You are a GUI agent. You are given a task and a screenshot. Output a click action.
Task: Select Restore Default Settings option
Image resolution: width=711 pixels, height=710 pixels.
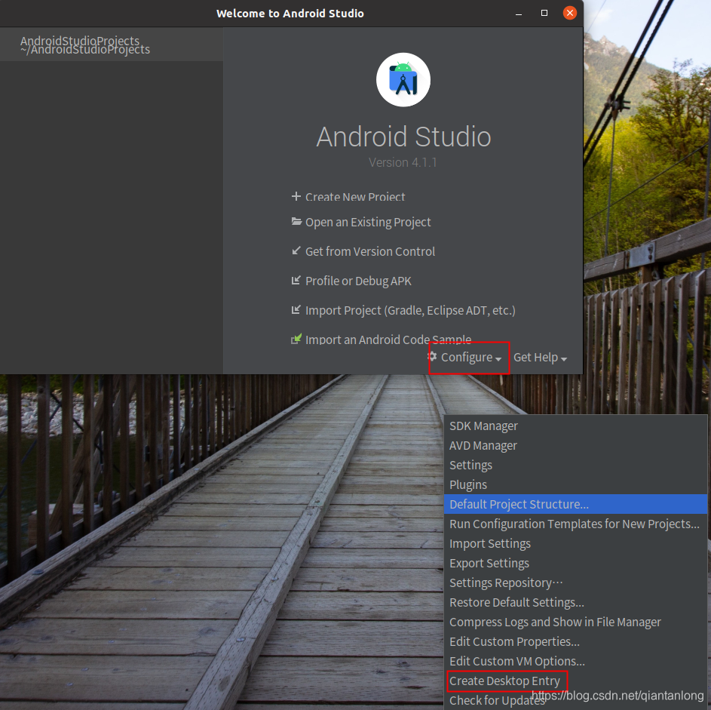516,602
